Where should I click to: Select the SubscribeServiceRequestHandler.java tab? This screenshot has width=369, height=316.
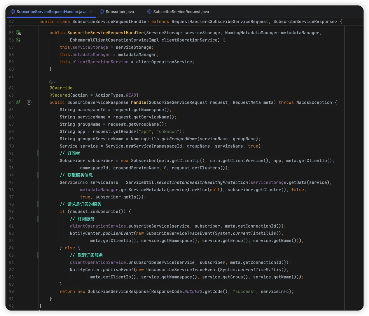pyautogui.click(x=51, y=12)
